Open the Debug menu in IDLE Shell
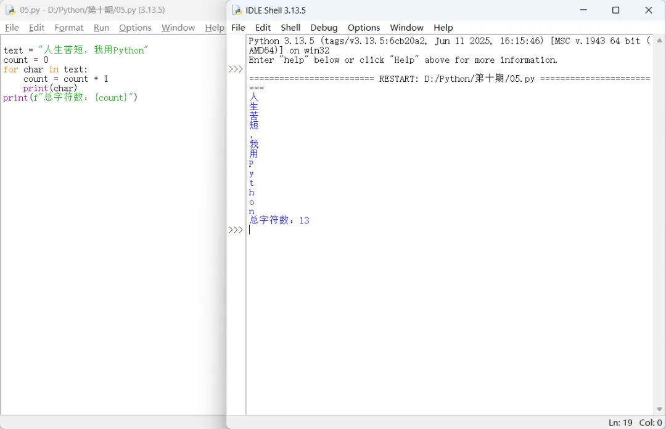The height and width of the screenshot is (429, 666). [x=324, y=28]
